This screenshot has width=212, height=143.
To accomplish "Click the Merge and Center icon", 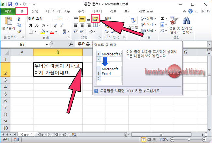I will 96,25.
